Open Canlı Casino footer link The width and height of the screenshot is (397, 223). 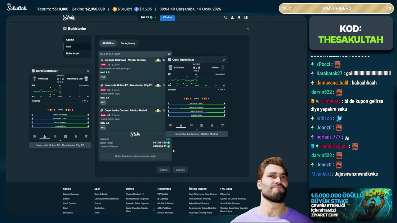tap(69, 203)
